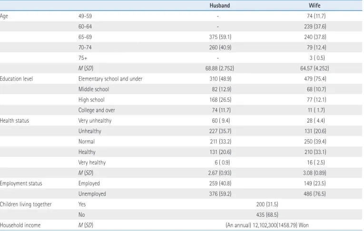Select husband value 82 (12.9)
The height and width of the screenshot is (231, 364).
[221, 89]
